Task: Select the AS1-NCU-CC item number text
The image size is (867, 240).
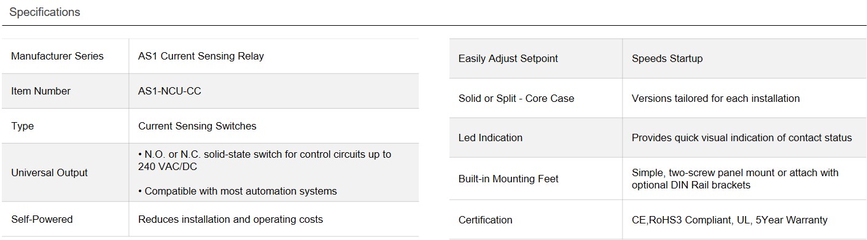Action: click(169, 91)
